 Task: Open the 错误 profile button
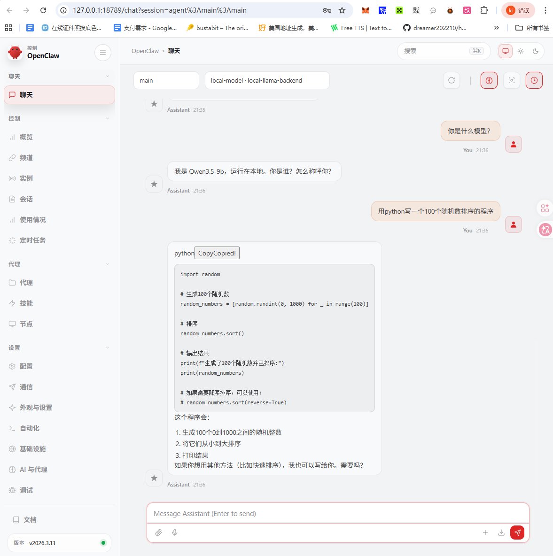pos(518,10)
